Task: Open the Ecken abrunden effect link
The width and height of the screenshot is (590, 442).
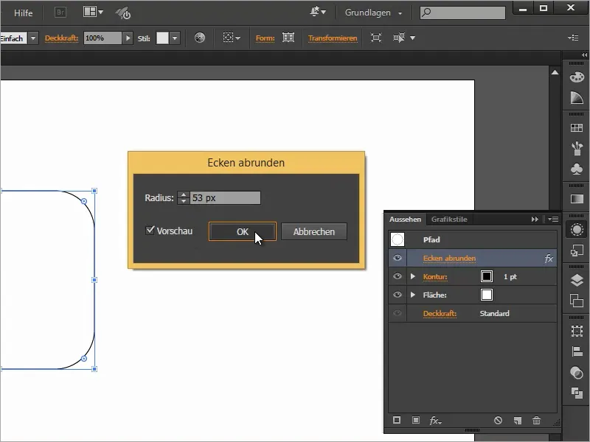Action: [x=449, y=259]
